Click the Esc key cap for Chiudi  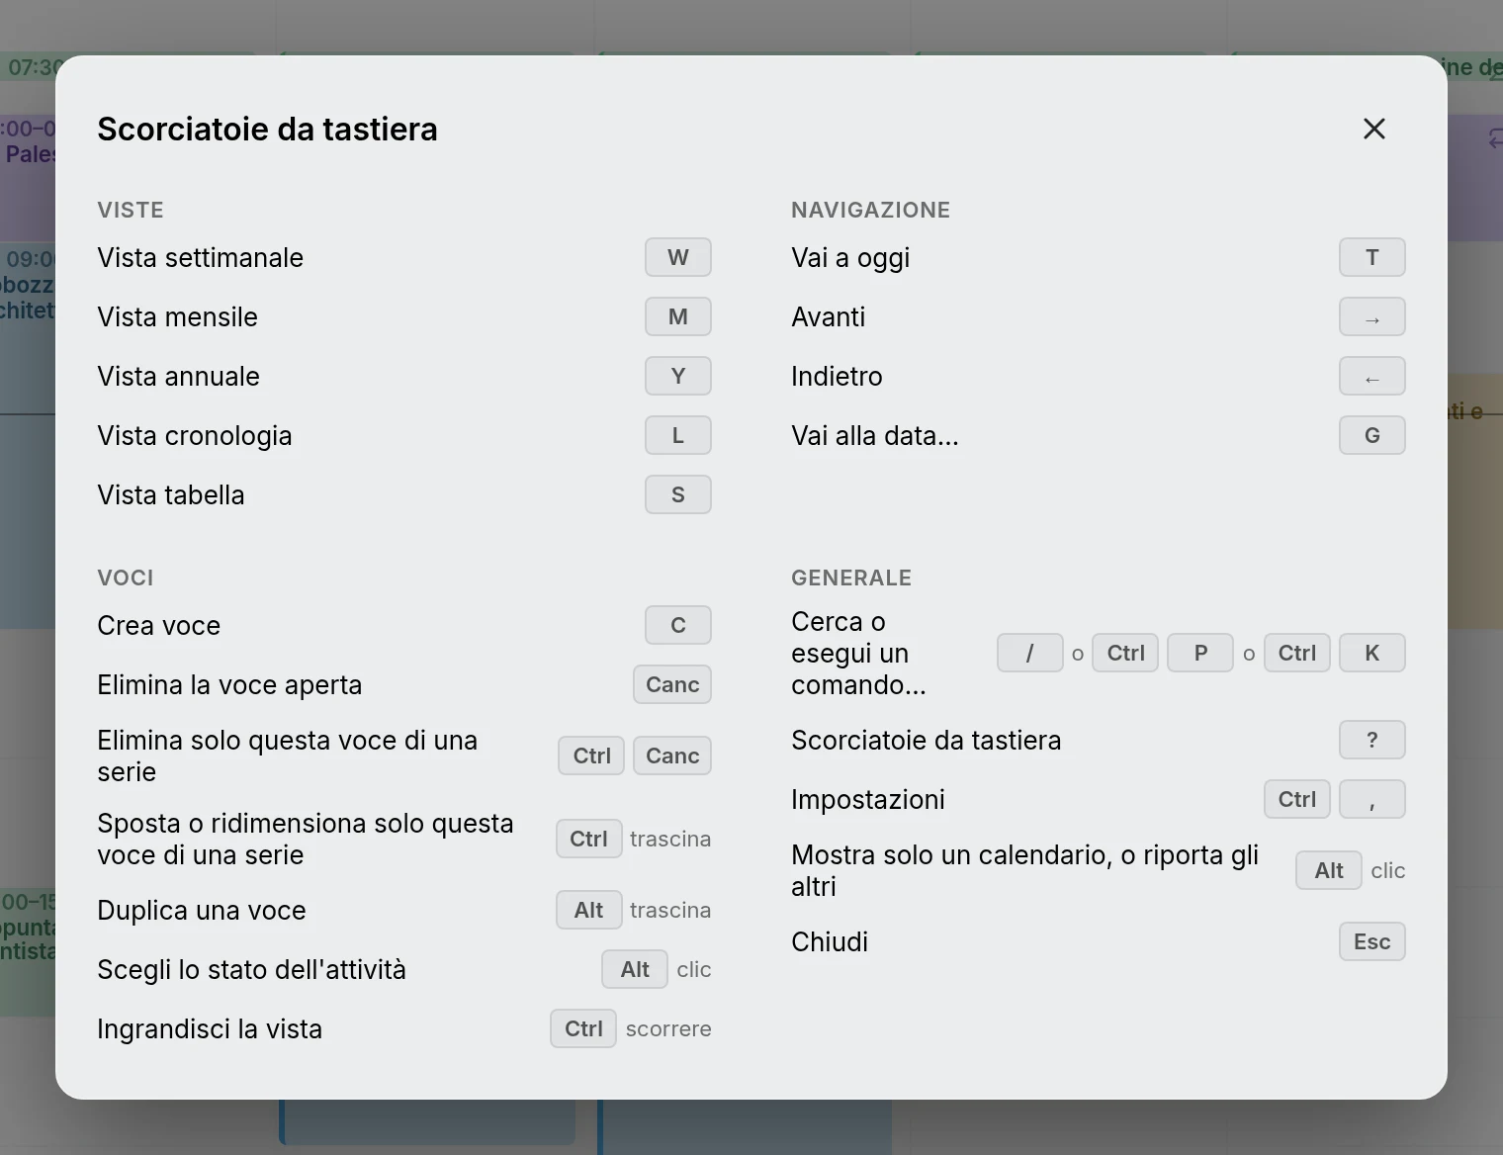[1372, 941]
